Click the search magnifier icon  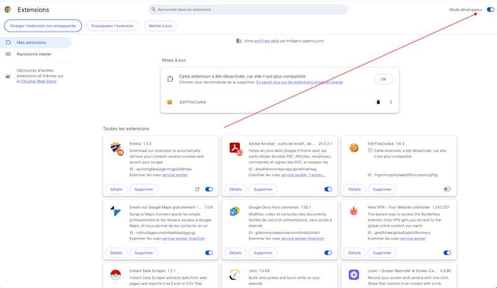[x=153, y=9]
